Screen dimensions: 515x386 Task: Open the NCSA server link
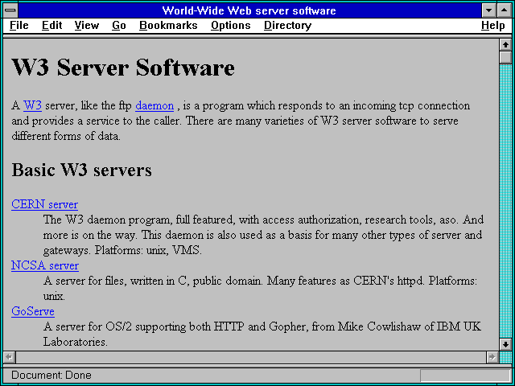pos(45,265)
